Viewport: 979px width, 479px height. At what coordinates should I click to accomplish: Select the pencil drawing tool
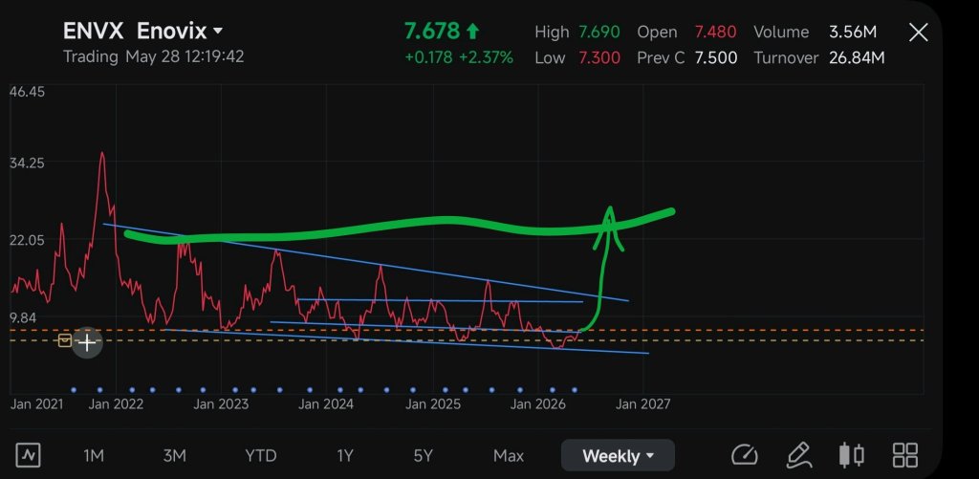(x=798, y=455)
